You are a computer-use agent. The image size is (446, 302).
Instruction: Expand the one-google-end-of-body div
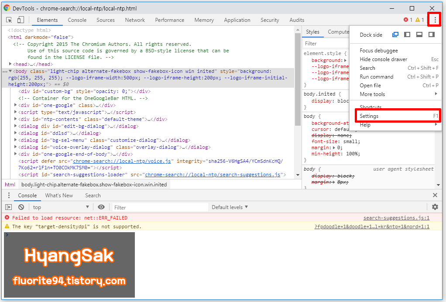(x=16, y=154)
